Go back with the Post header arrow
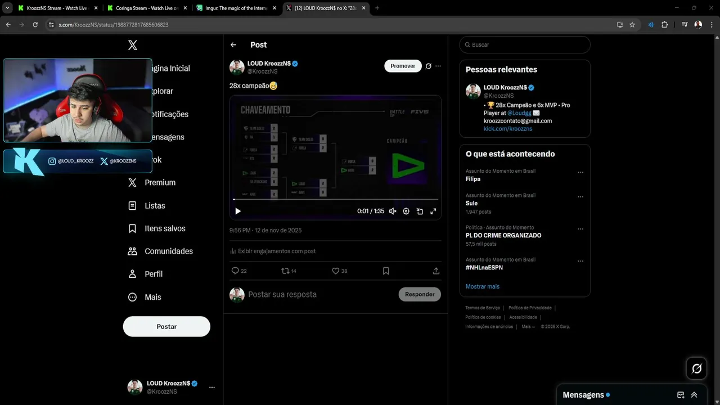The width and height of the screenshot is (720, 405). [x=233, y=45]
